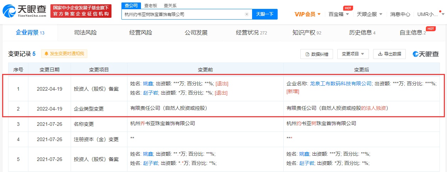Clear the search box with the X icon

247,14
